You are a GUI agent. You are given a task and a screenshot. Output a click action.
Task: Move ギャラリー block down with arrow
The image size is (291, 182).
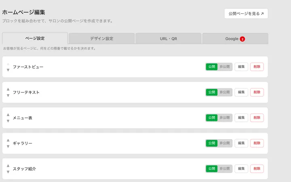click(x=8, y=146)
